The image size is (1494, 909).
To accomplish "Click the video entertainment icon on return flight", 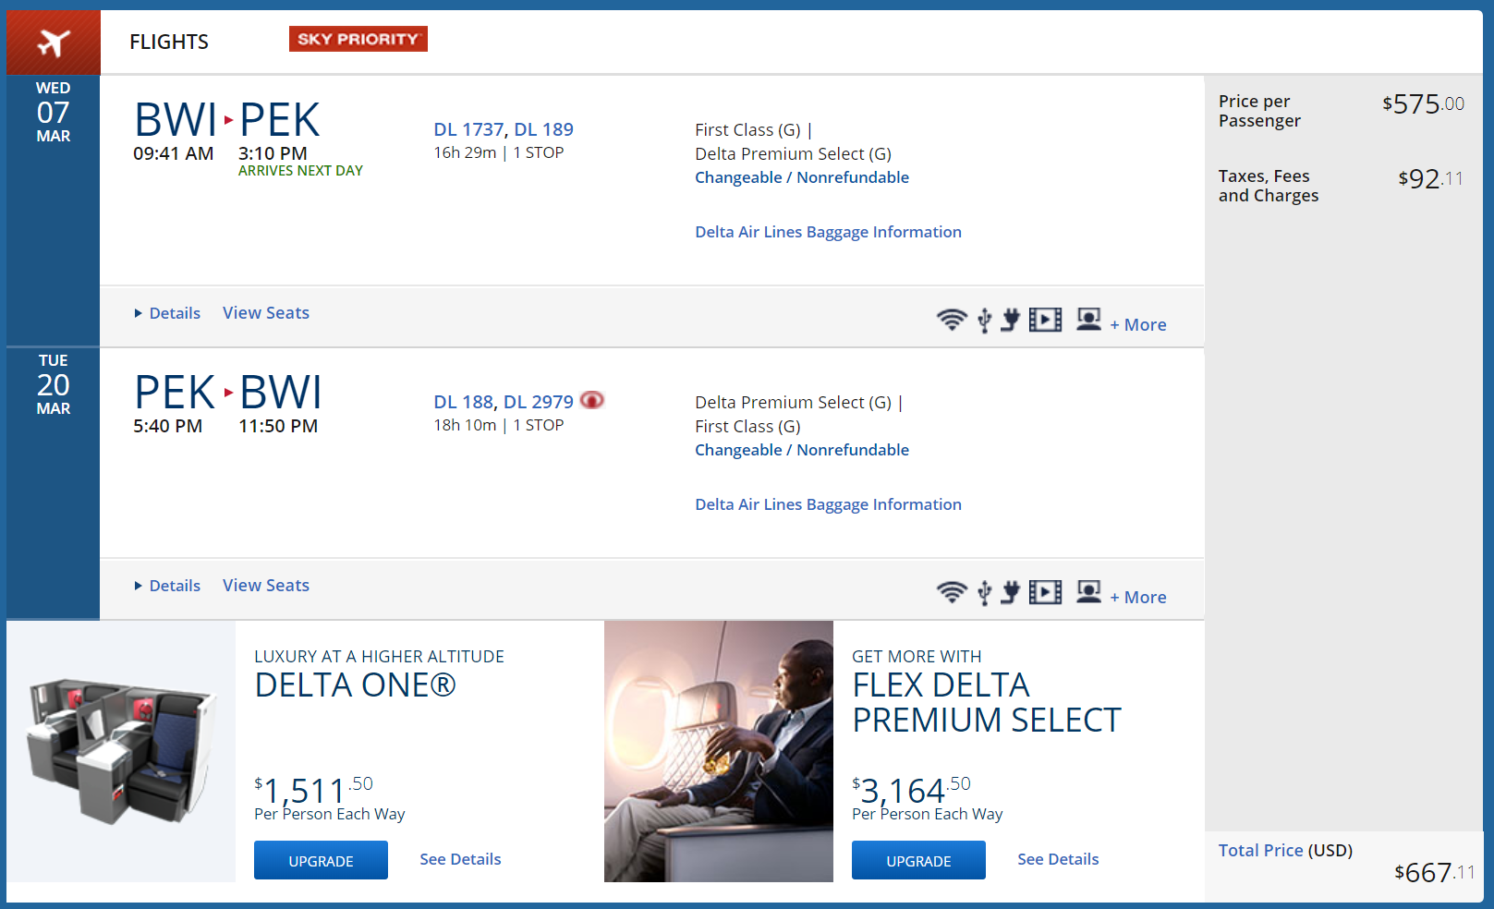I will click(1045, 592).
